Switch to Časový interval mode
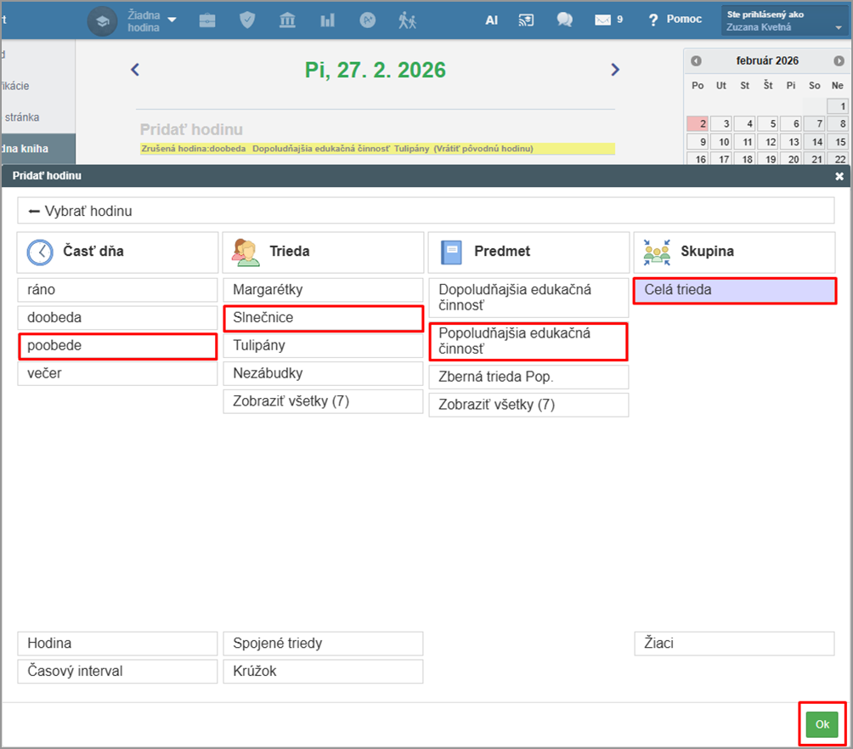The width and height of the screenshot is (853, 749). click(117, 671)
